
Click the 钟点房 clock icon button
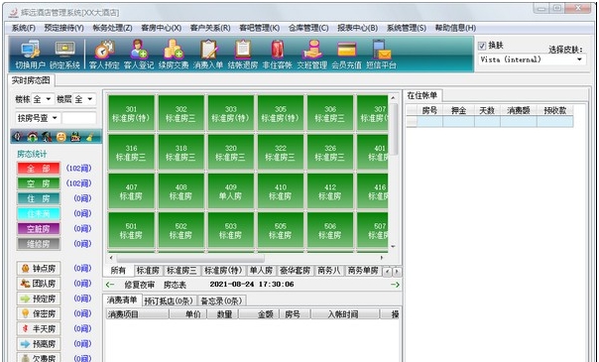coord(39,269)
